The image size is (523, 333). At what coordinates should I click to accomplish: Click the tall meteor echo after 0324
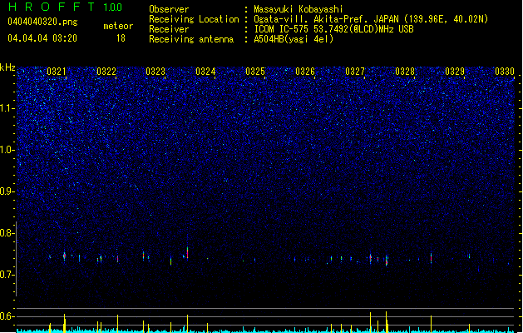tap(187, 252)
